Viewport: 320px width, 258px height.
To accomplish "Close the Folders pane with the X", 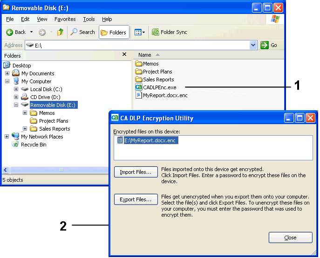I will click(x=124, y=54).
